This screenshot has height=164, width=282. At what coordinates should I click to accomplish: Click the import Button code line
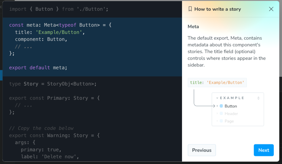[59, 9]
